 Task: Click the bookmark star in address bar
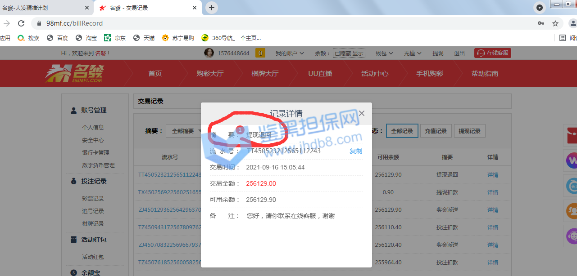click(x=555, y=23)
